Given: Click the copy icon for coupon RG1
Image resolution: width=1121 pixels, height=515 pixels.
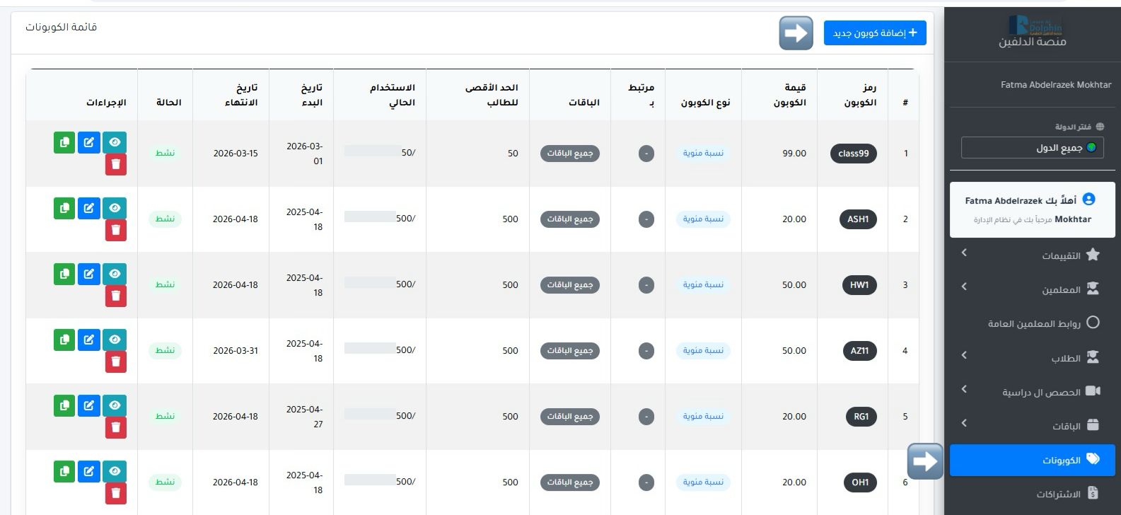Looking at the screenshot, I should click(x=64, y=405).
